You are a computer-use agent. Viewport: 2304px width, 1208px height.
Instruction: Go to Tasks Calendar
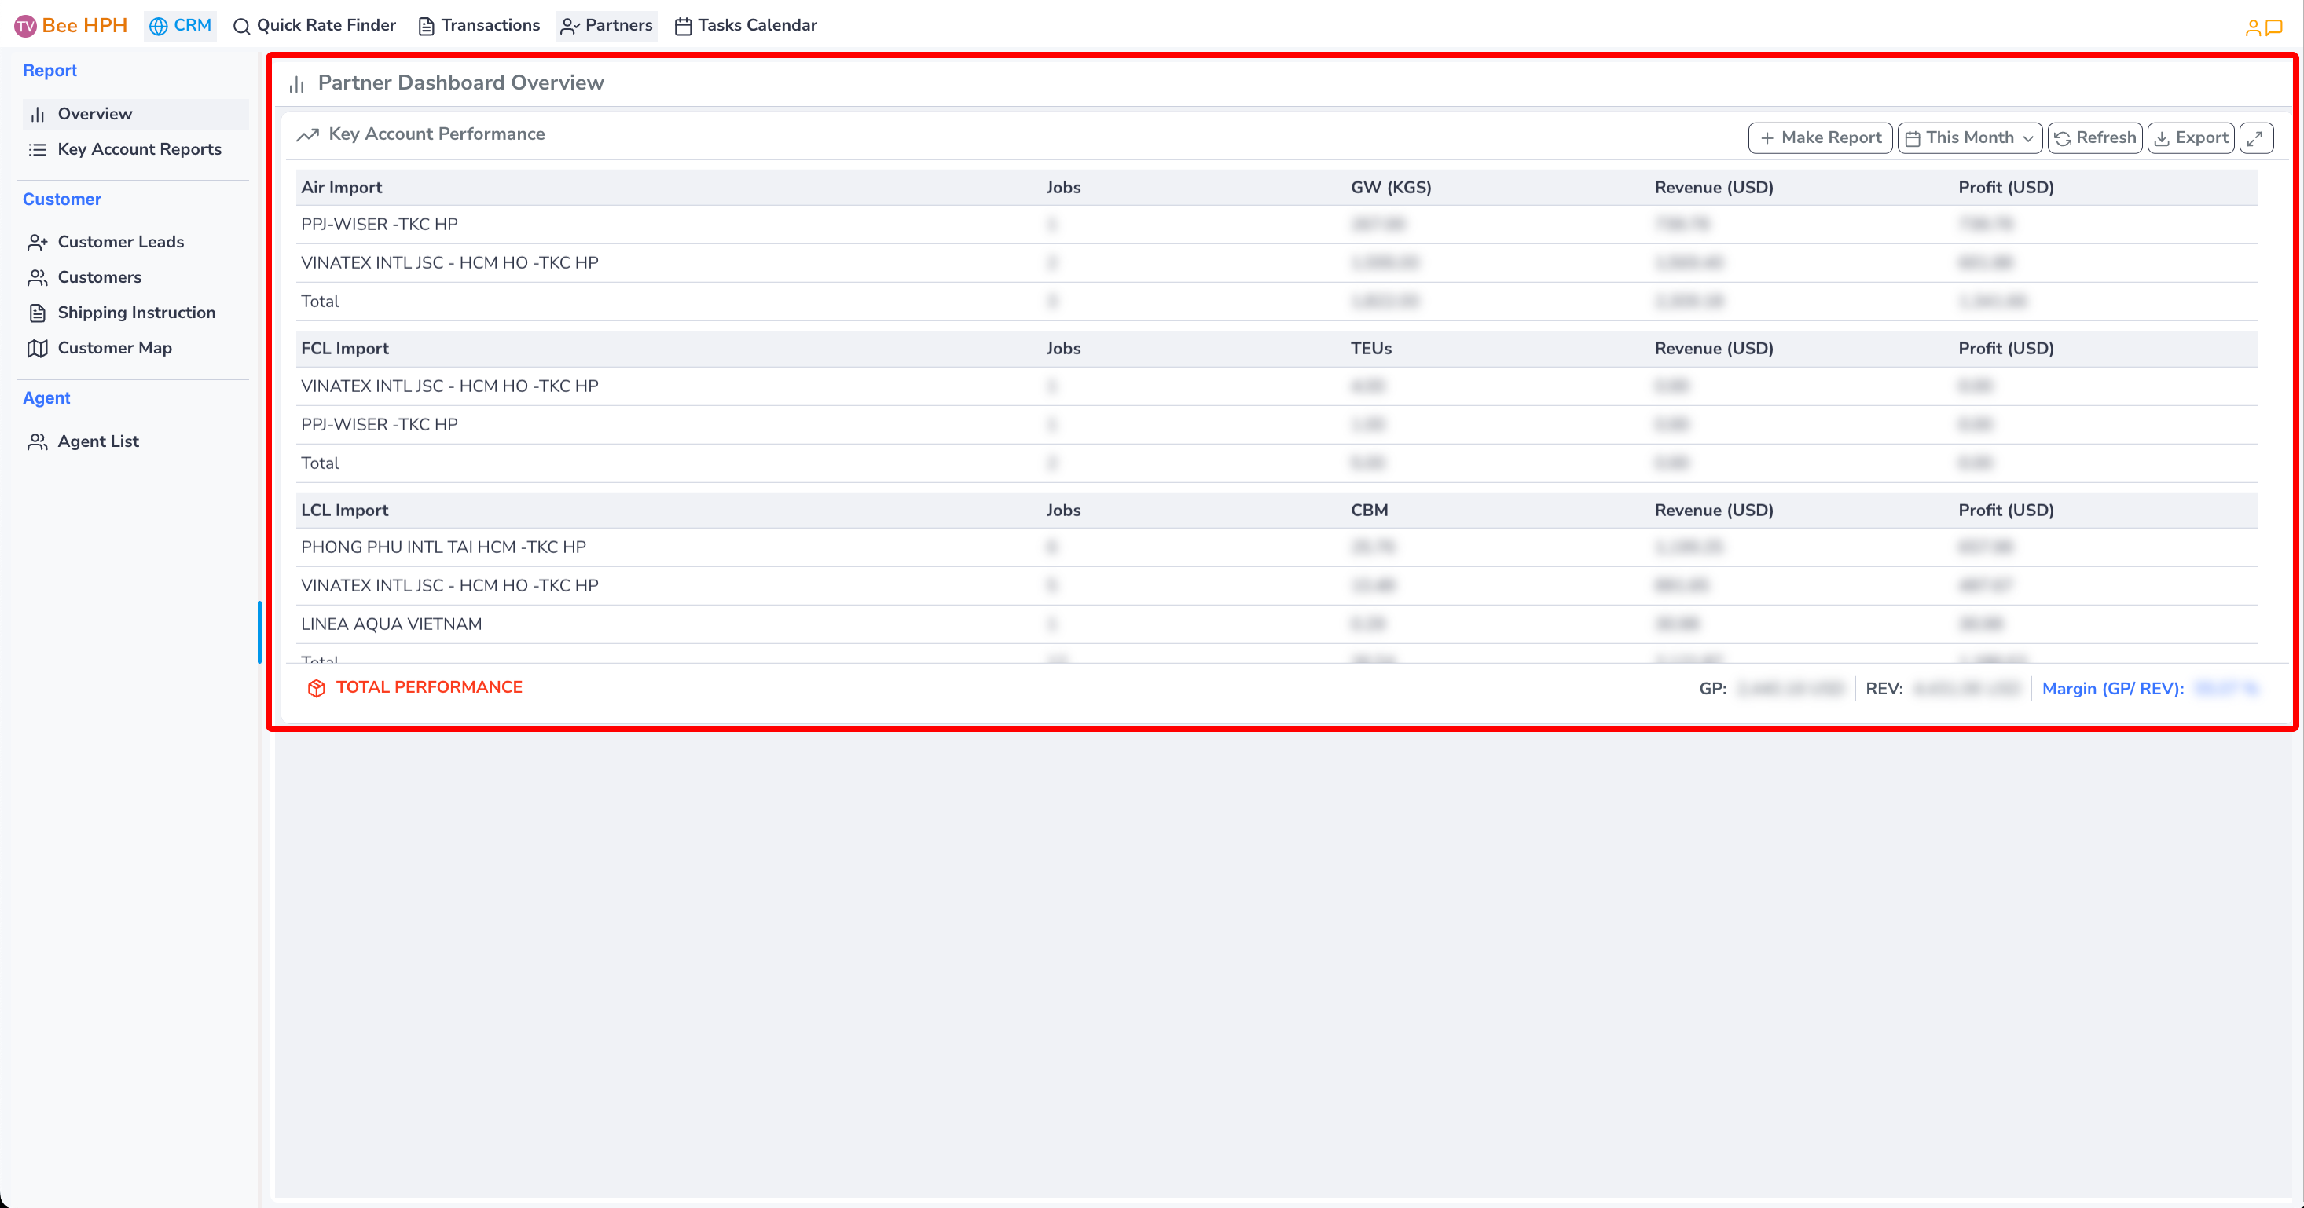pos(745,26)
